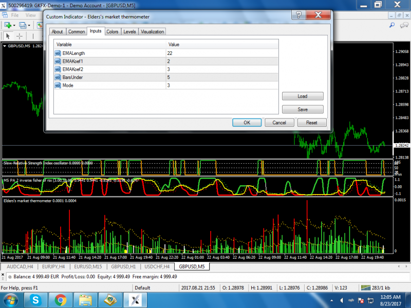Image resolution: width=411 pixels, height=308 pixels.
Task: Click the volume speaker tray icon
Action: point(342,300)
